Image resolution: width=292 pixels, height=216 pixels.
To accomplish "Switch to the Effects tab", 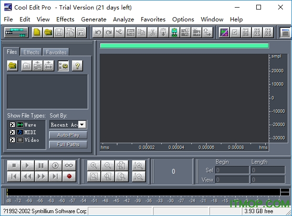I will point(31,52).
